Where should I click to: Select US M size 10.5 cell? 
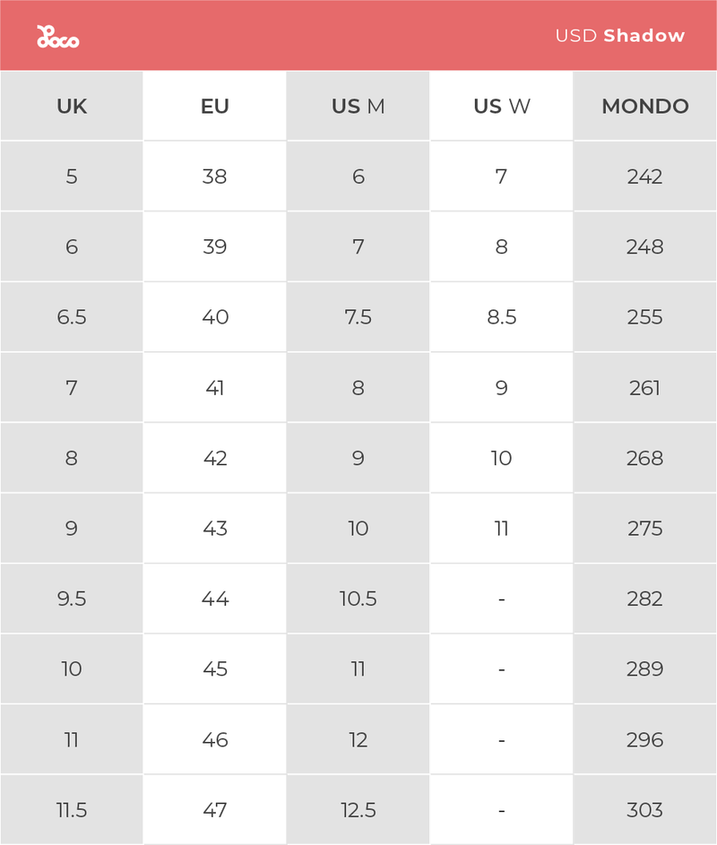point(358,599)
